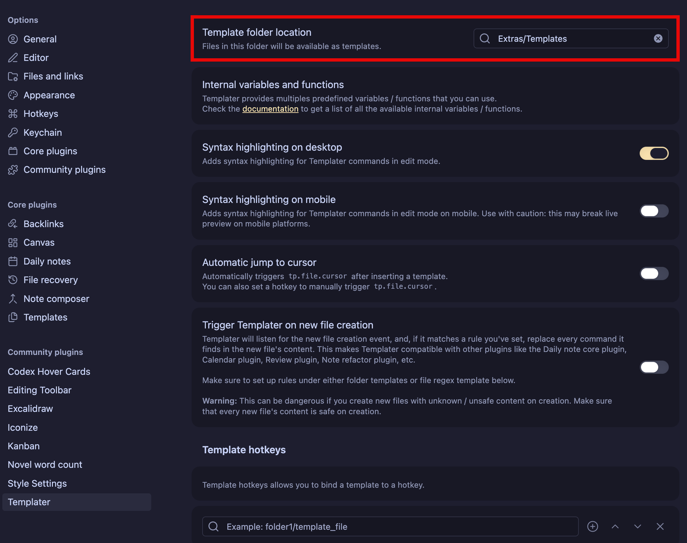Select the Hotkeys command icon
Viewport: 687px width, 543px height.
[12, 113]
